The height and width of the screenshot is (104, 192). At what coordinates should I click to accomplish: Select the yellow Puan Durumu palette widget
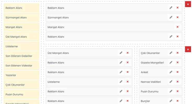21,94
